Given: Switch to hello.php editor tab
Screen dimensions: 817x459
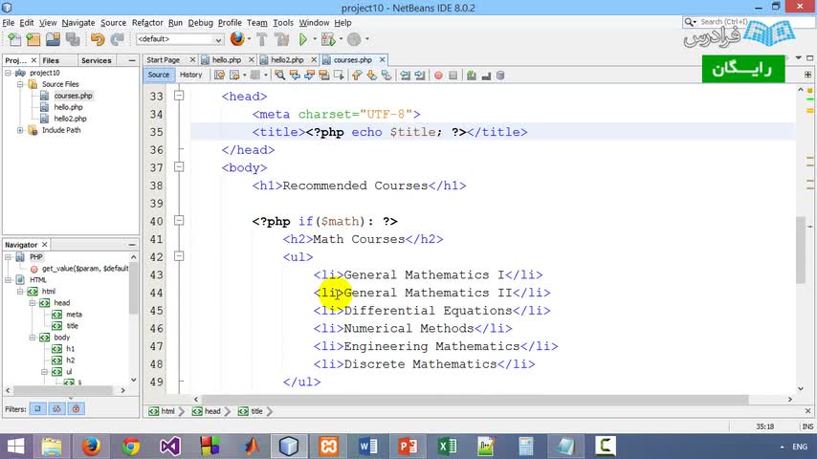Looking at the screenshot, I should (x=227, y=60).
